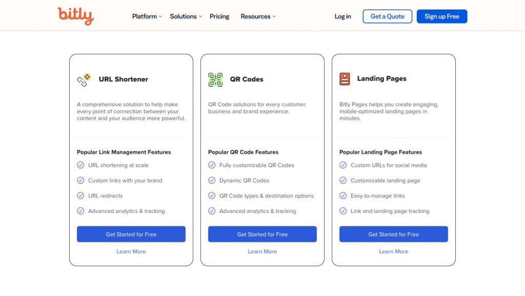525x296 pixels.
Task: Click Link and landing page tracking text
Action: 390,212
